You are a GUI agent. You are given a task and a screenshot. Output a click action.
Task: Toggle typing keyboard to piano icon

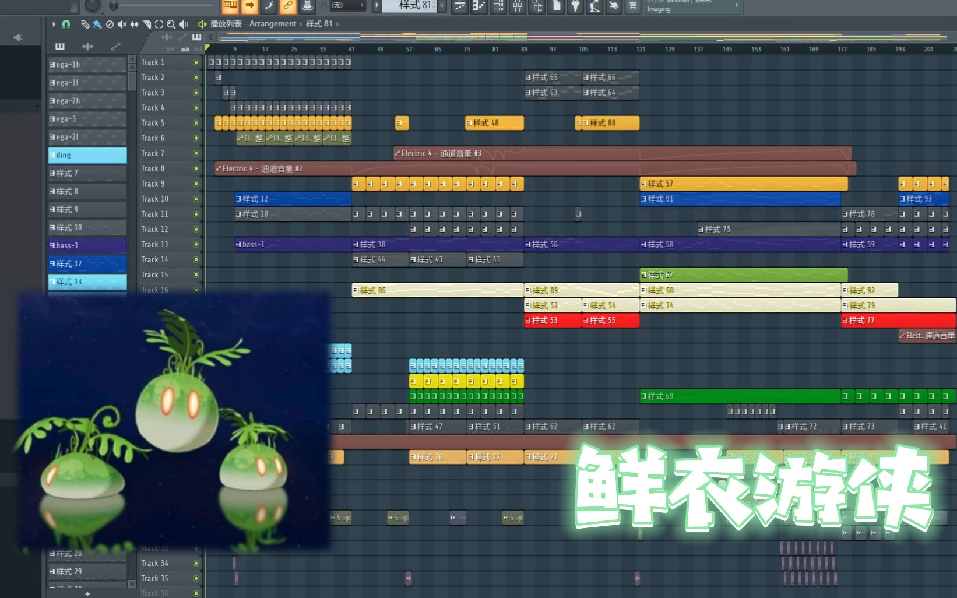(x=230, y=6)
